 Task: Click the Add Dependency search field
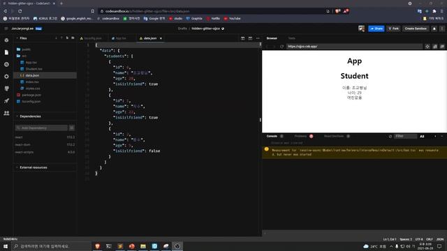[42, 128]
